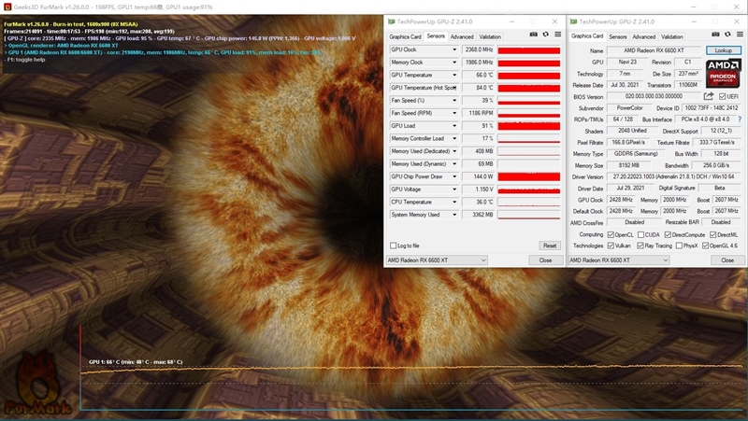Open hamburger menu in Graphics Card window
748x421 pixels.
pyautogui.click(x=740, y=35)
